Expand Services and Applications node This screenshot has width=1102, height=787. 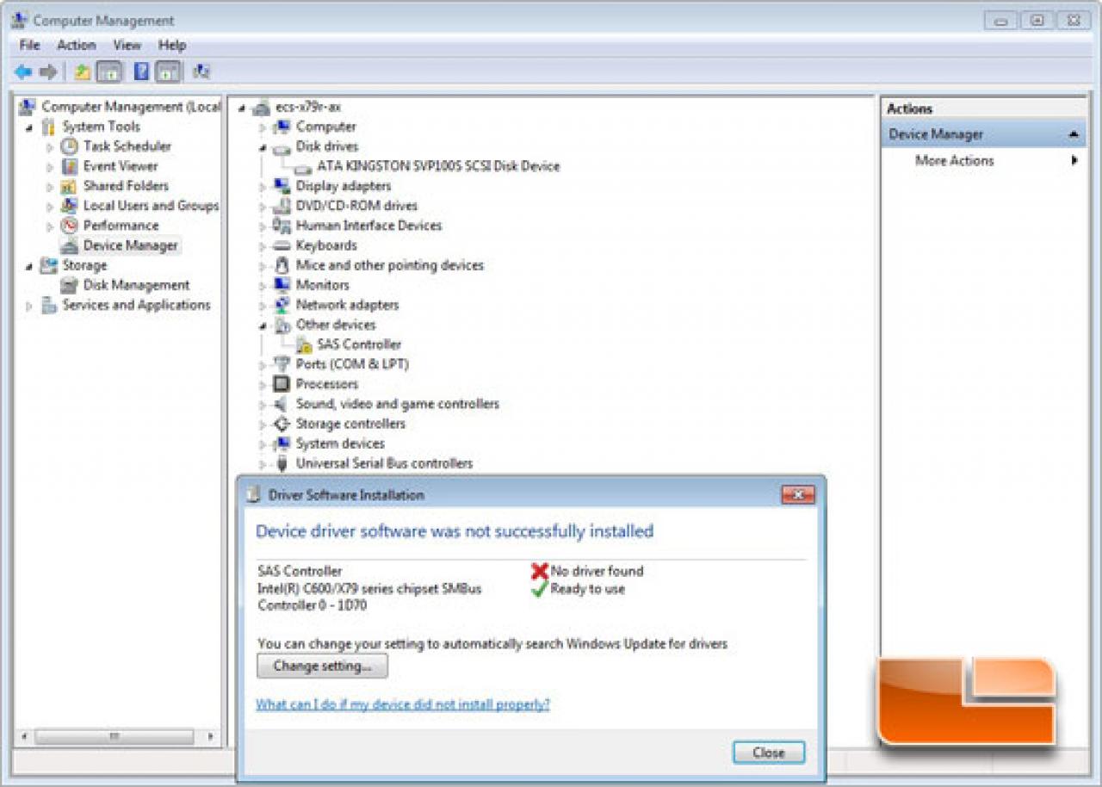pos(28,306)
